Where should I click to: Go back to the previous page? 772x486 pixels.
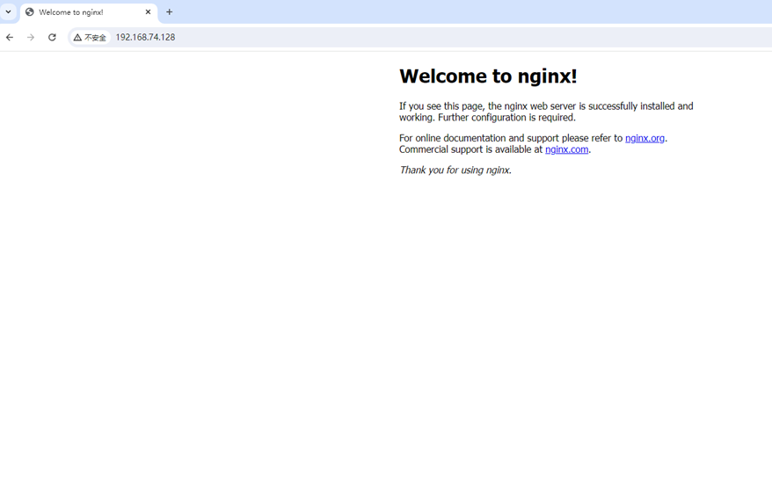tap(10, 38)
